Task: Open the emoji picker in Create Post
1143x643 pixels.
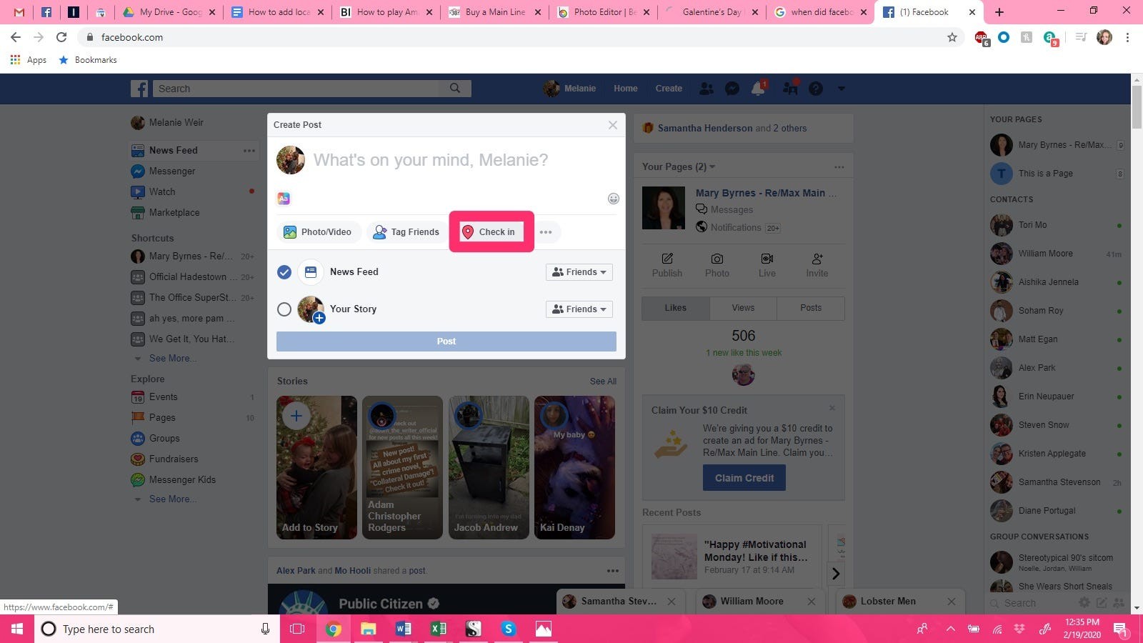Action: click(613, 199)
